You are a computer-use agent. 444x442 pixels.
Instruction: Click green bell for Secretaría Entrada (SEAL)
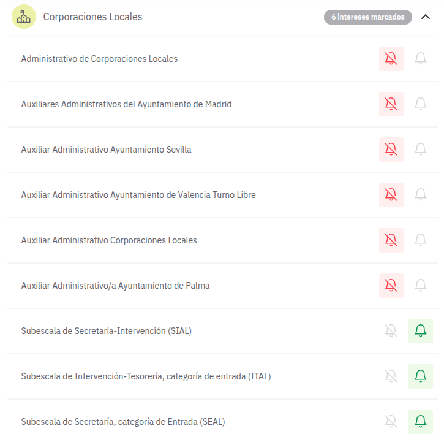[421, 422]
